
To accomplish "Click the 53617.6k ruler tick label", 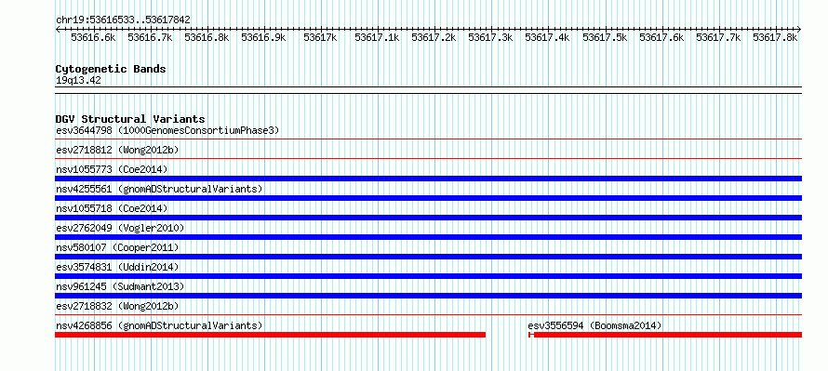I will pyautogui.click(x=661, y=37).
